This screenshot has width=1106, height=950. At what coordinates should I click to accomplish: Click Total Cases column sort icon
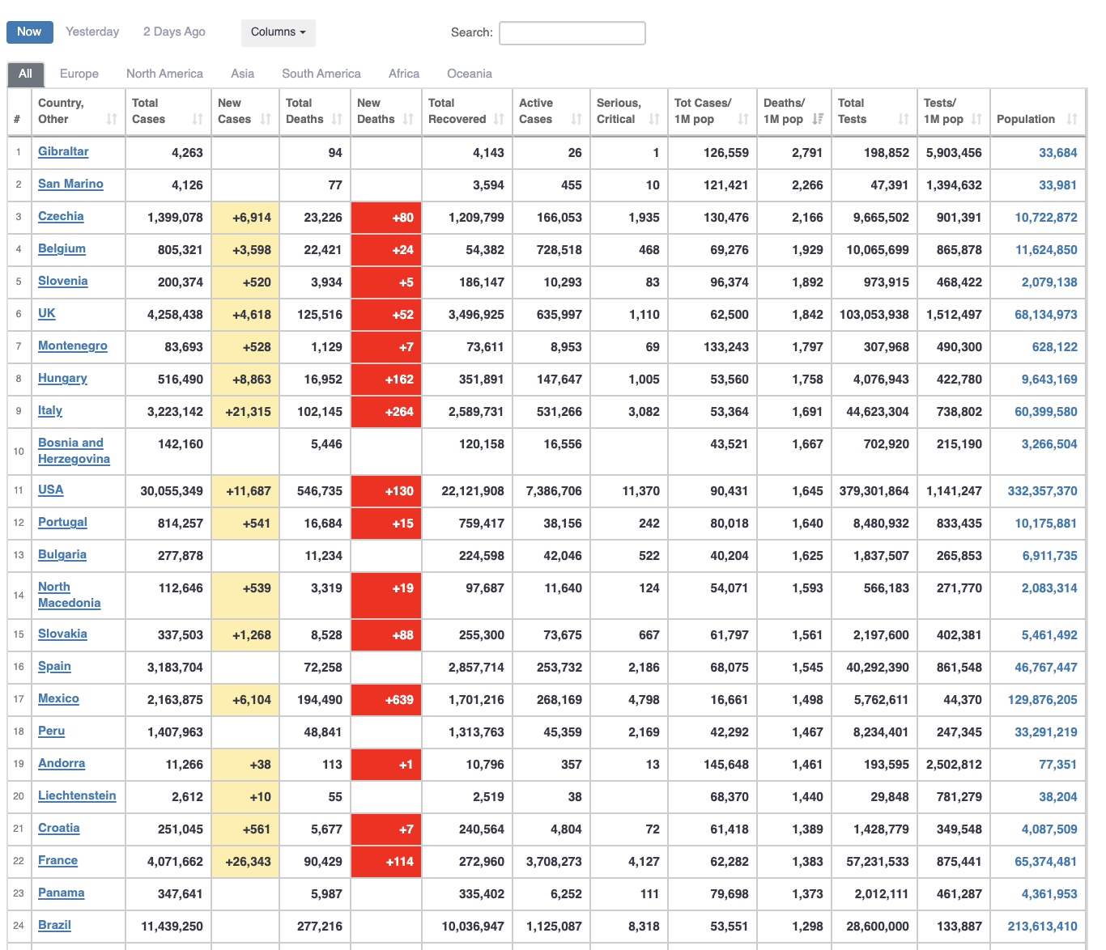[198, 119]
